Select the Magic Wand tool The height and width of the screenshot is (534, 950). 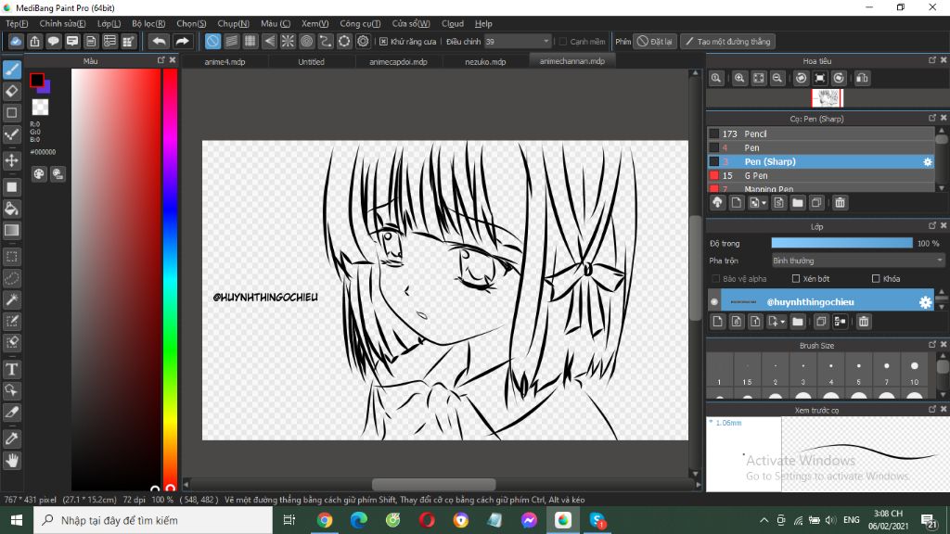[x=12, y=299]
